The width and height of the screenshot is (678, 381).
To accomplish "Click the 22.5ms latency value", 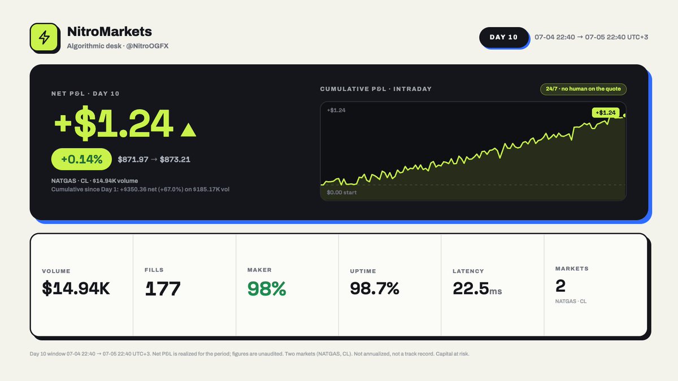I will (x=477, y=288).
